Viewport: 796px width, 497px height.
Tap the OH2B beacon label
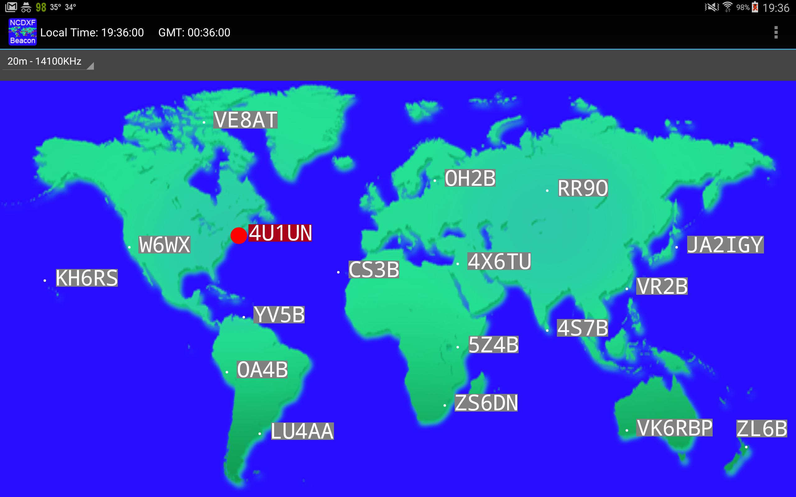click(x=470, y=178)
